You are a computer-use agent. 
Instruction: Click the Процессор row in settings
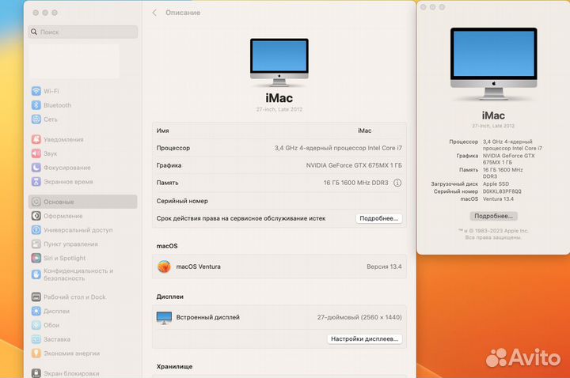point(279,148)
